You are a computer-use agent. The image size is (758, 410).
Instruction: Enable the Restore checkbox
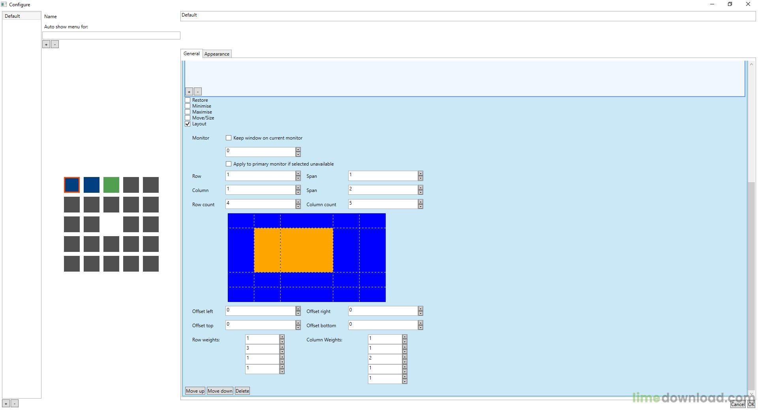click(x=188, y=100)
